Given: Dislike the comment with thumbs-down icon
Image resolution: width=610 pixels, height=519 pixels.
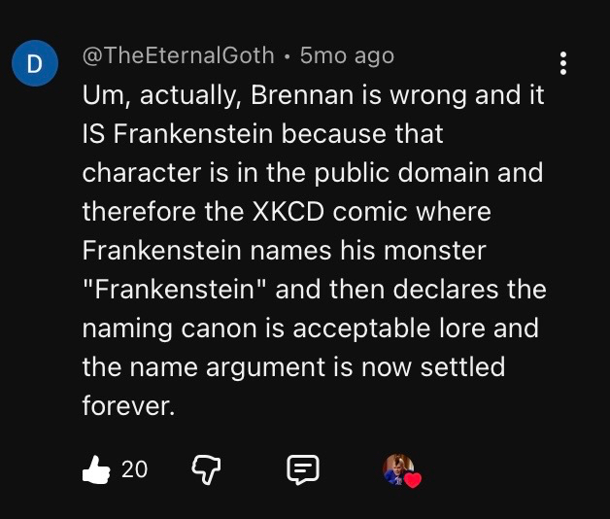Looking at the screenshot, I should click(x=204, y=469).
